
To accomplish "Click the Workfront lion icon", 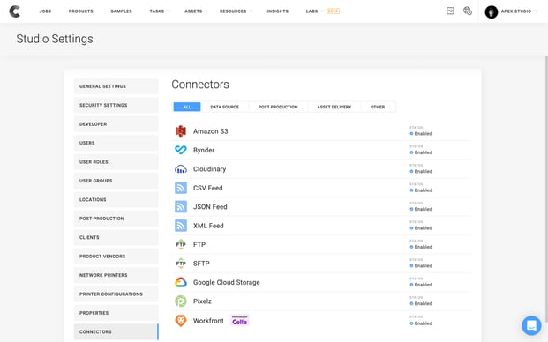I will pyautogui.click(x=181, y=320).
